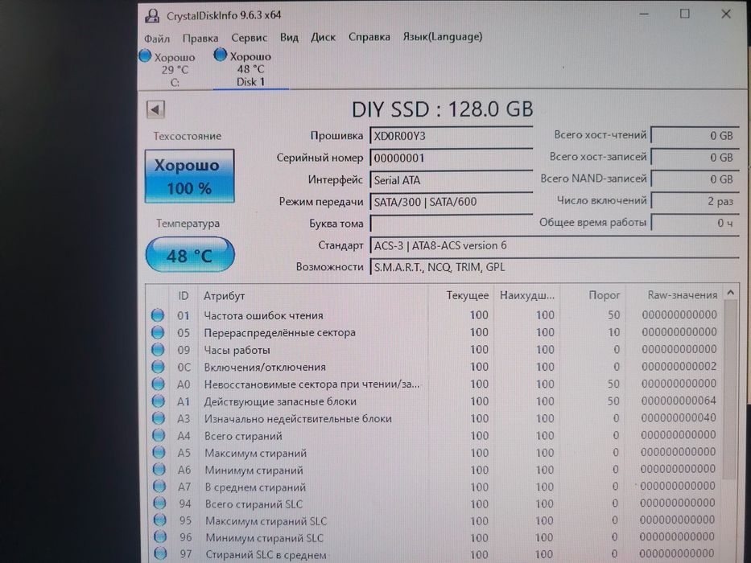Click the transfer mode field SATA/300 | SATA/600
Viewport: 751px width, 563px height.
coord(452,202)
